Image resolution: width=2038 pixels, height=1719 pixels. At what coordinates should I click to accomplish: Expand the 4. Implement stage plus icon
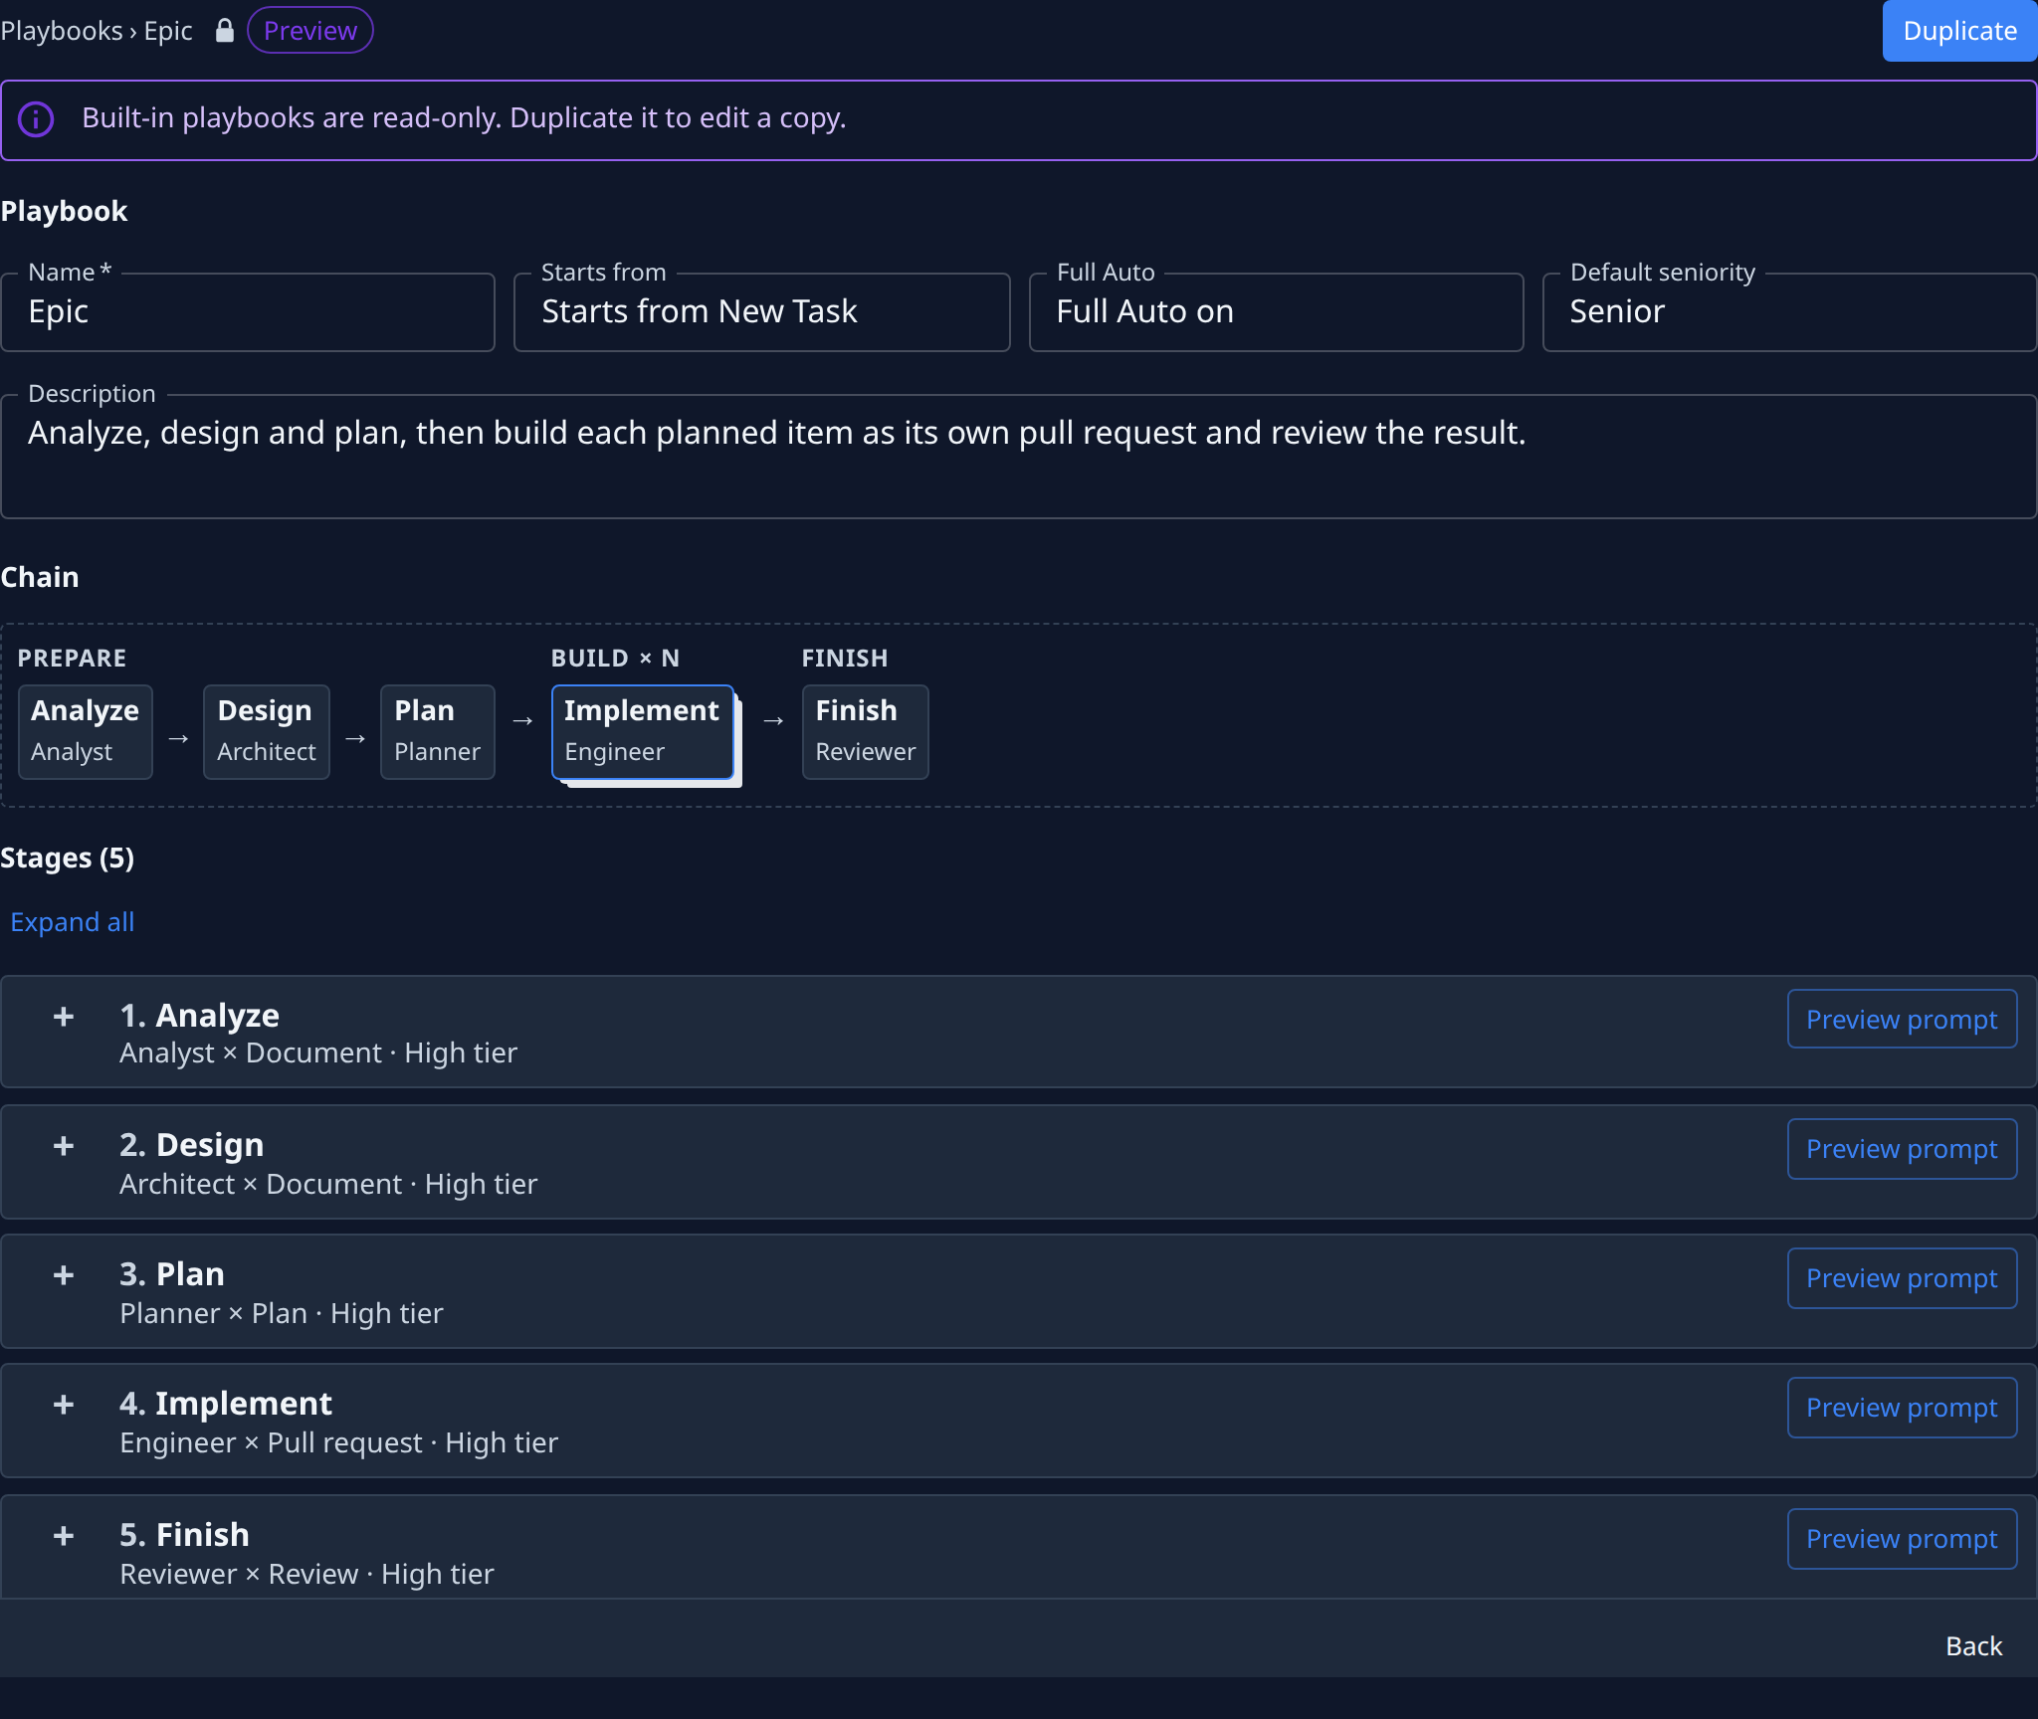click(64, 1405)
